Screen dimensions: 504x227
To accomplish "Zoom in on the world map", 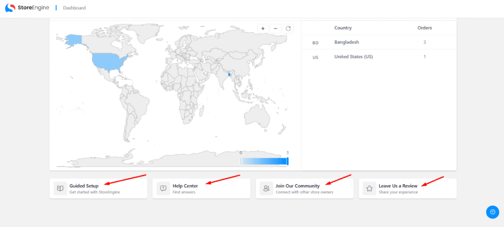I will (263, 28).
